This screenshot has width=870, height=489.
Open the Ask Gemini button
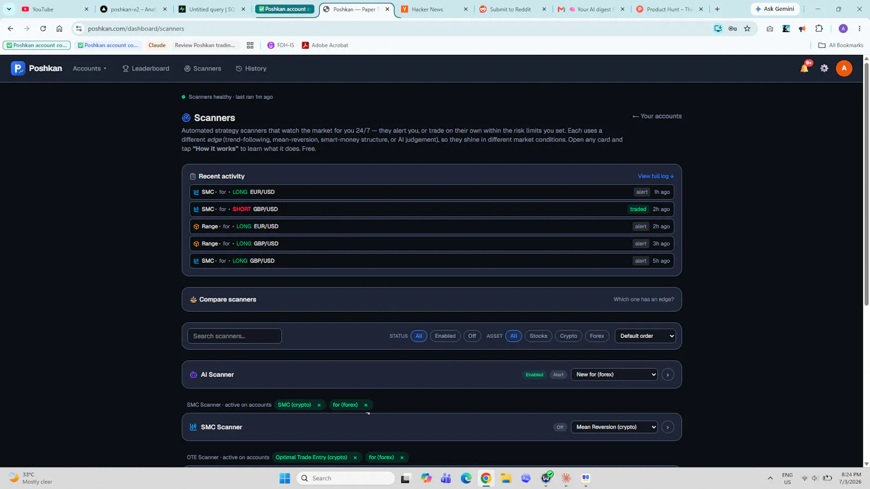coord(775,9)
